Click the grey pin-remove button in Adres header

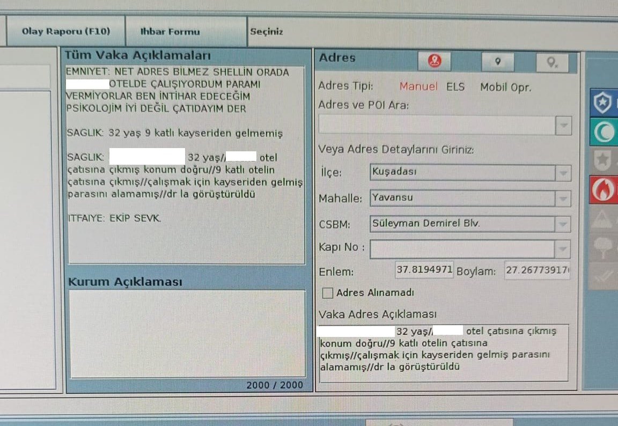pyautogui.click(x=552, y=63)
